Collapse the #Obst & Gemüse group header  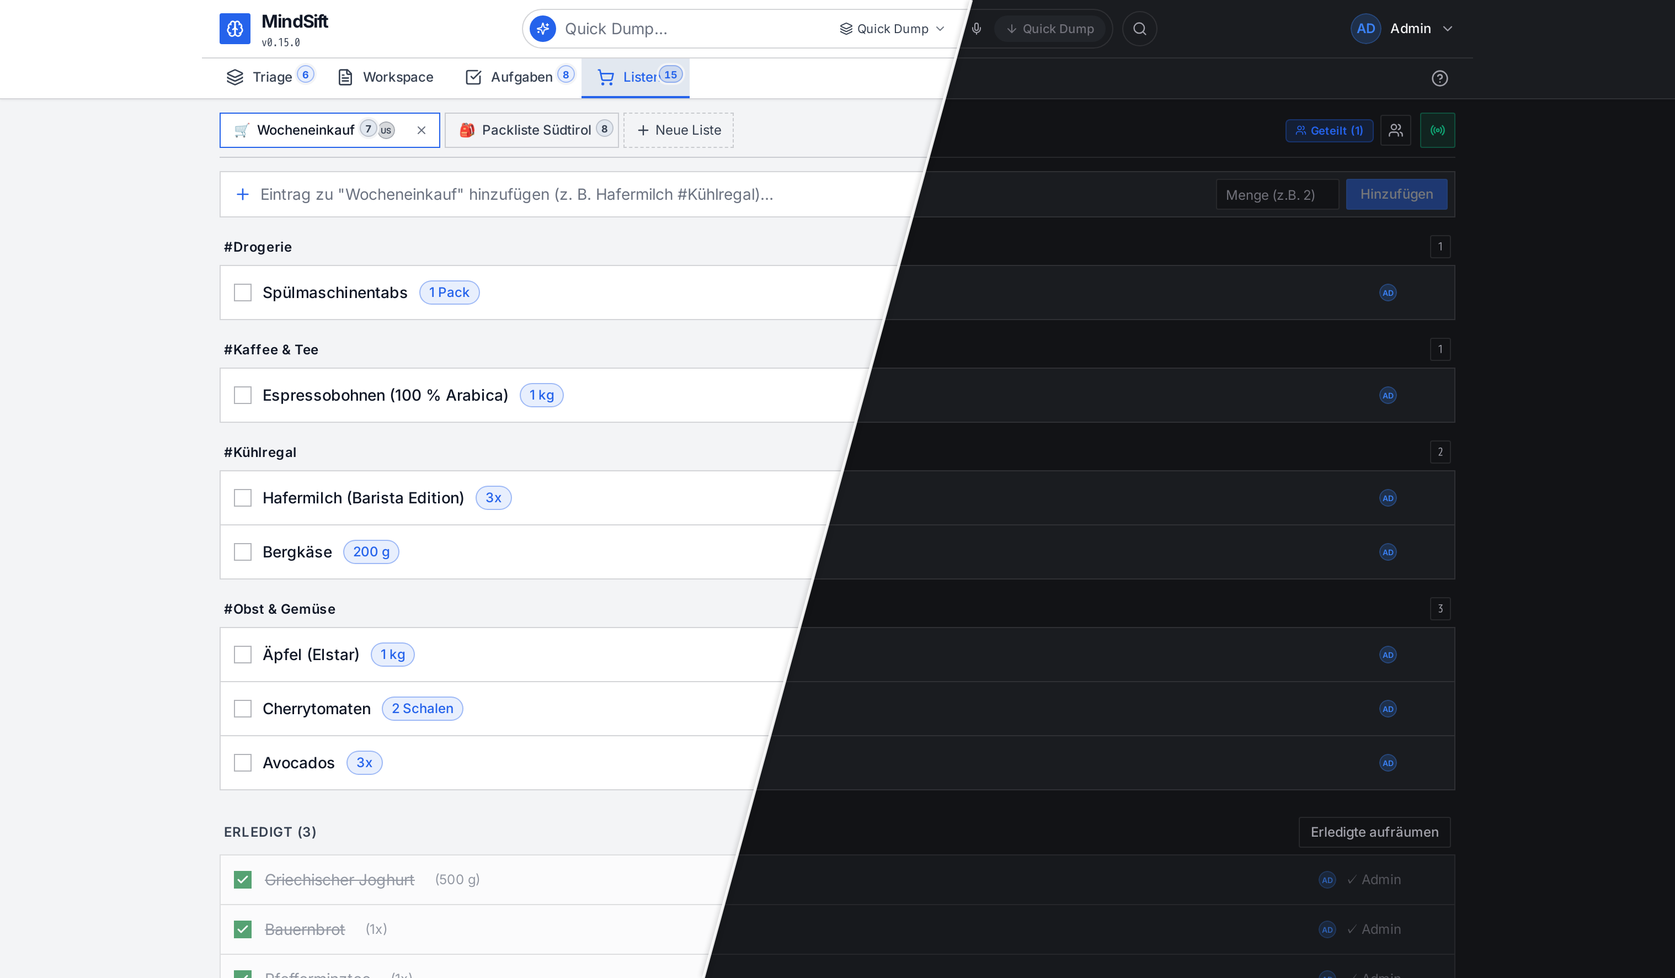(x=279, y=609)
